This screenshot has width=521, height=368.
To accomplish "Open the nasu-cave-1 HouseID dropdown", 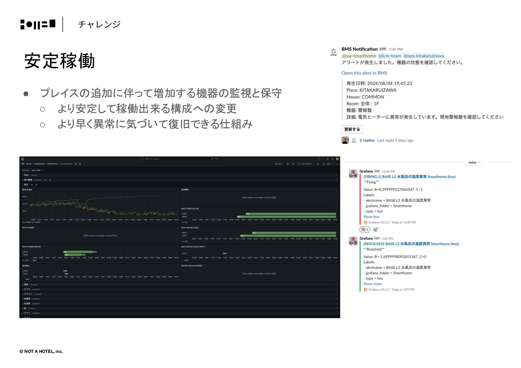I will tap(38, 170).
